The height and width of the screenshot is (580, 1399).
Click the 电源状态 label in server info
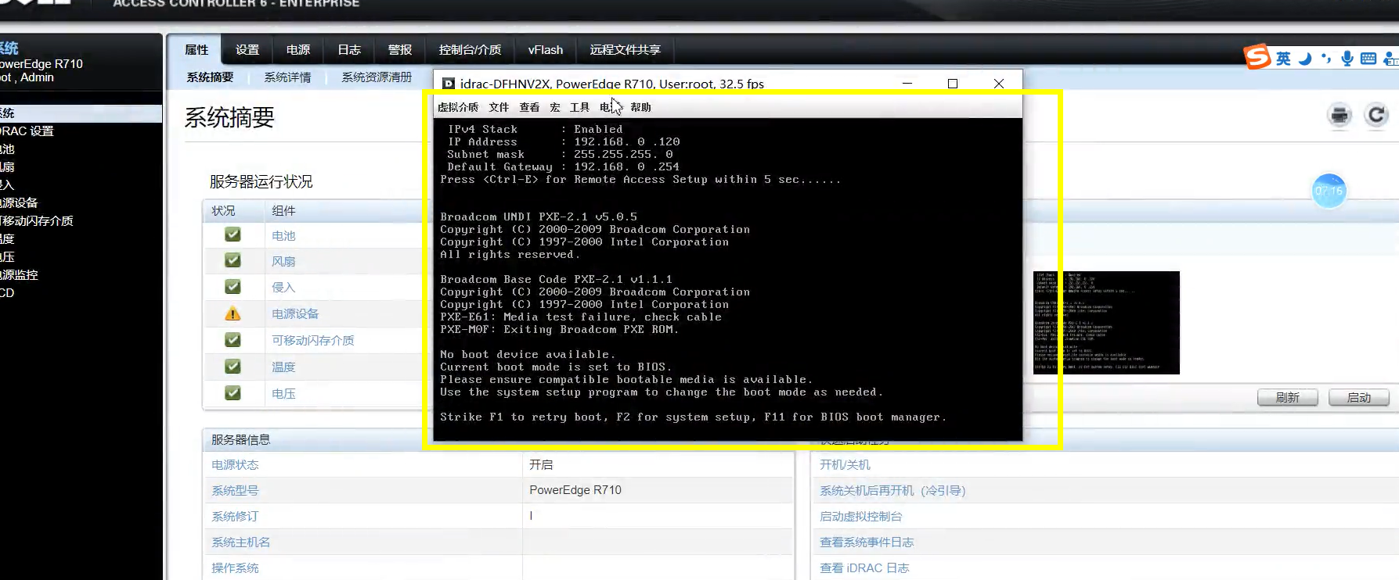coord(235,464)
